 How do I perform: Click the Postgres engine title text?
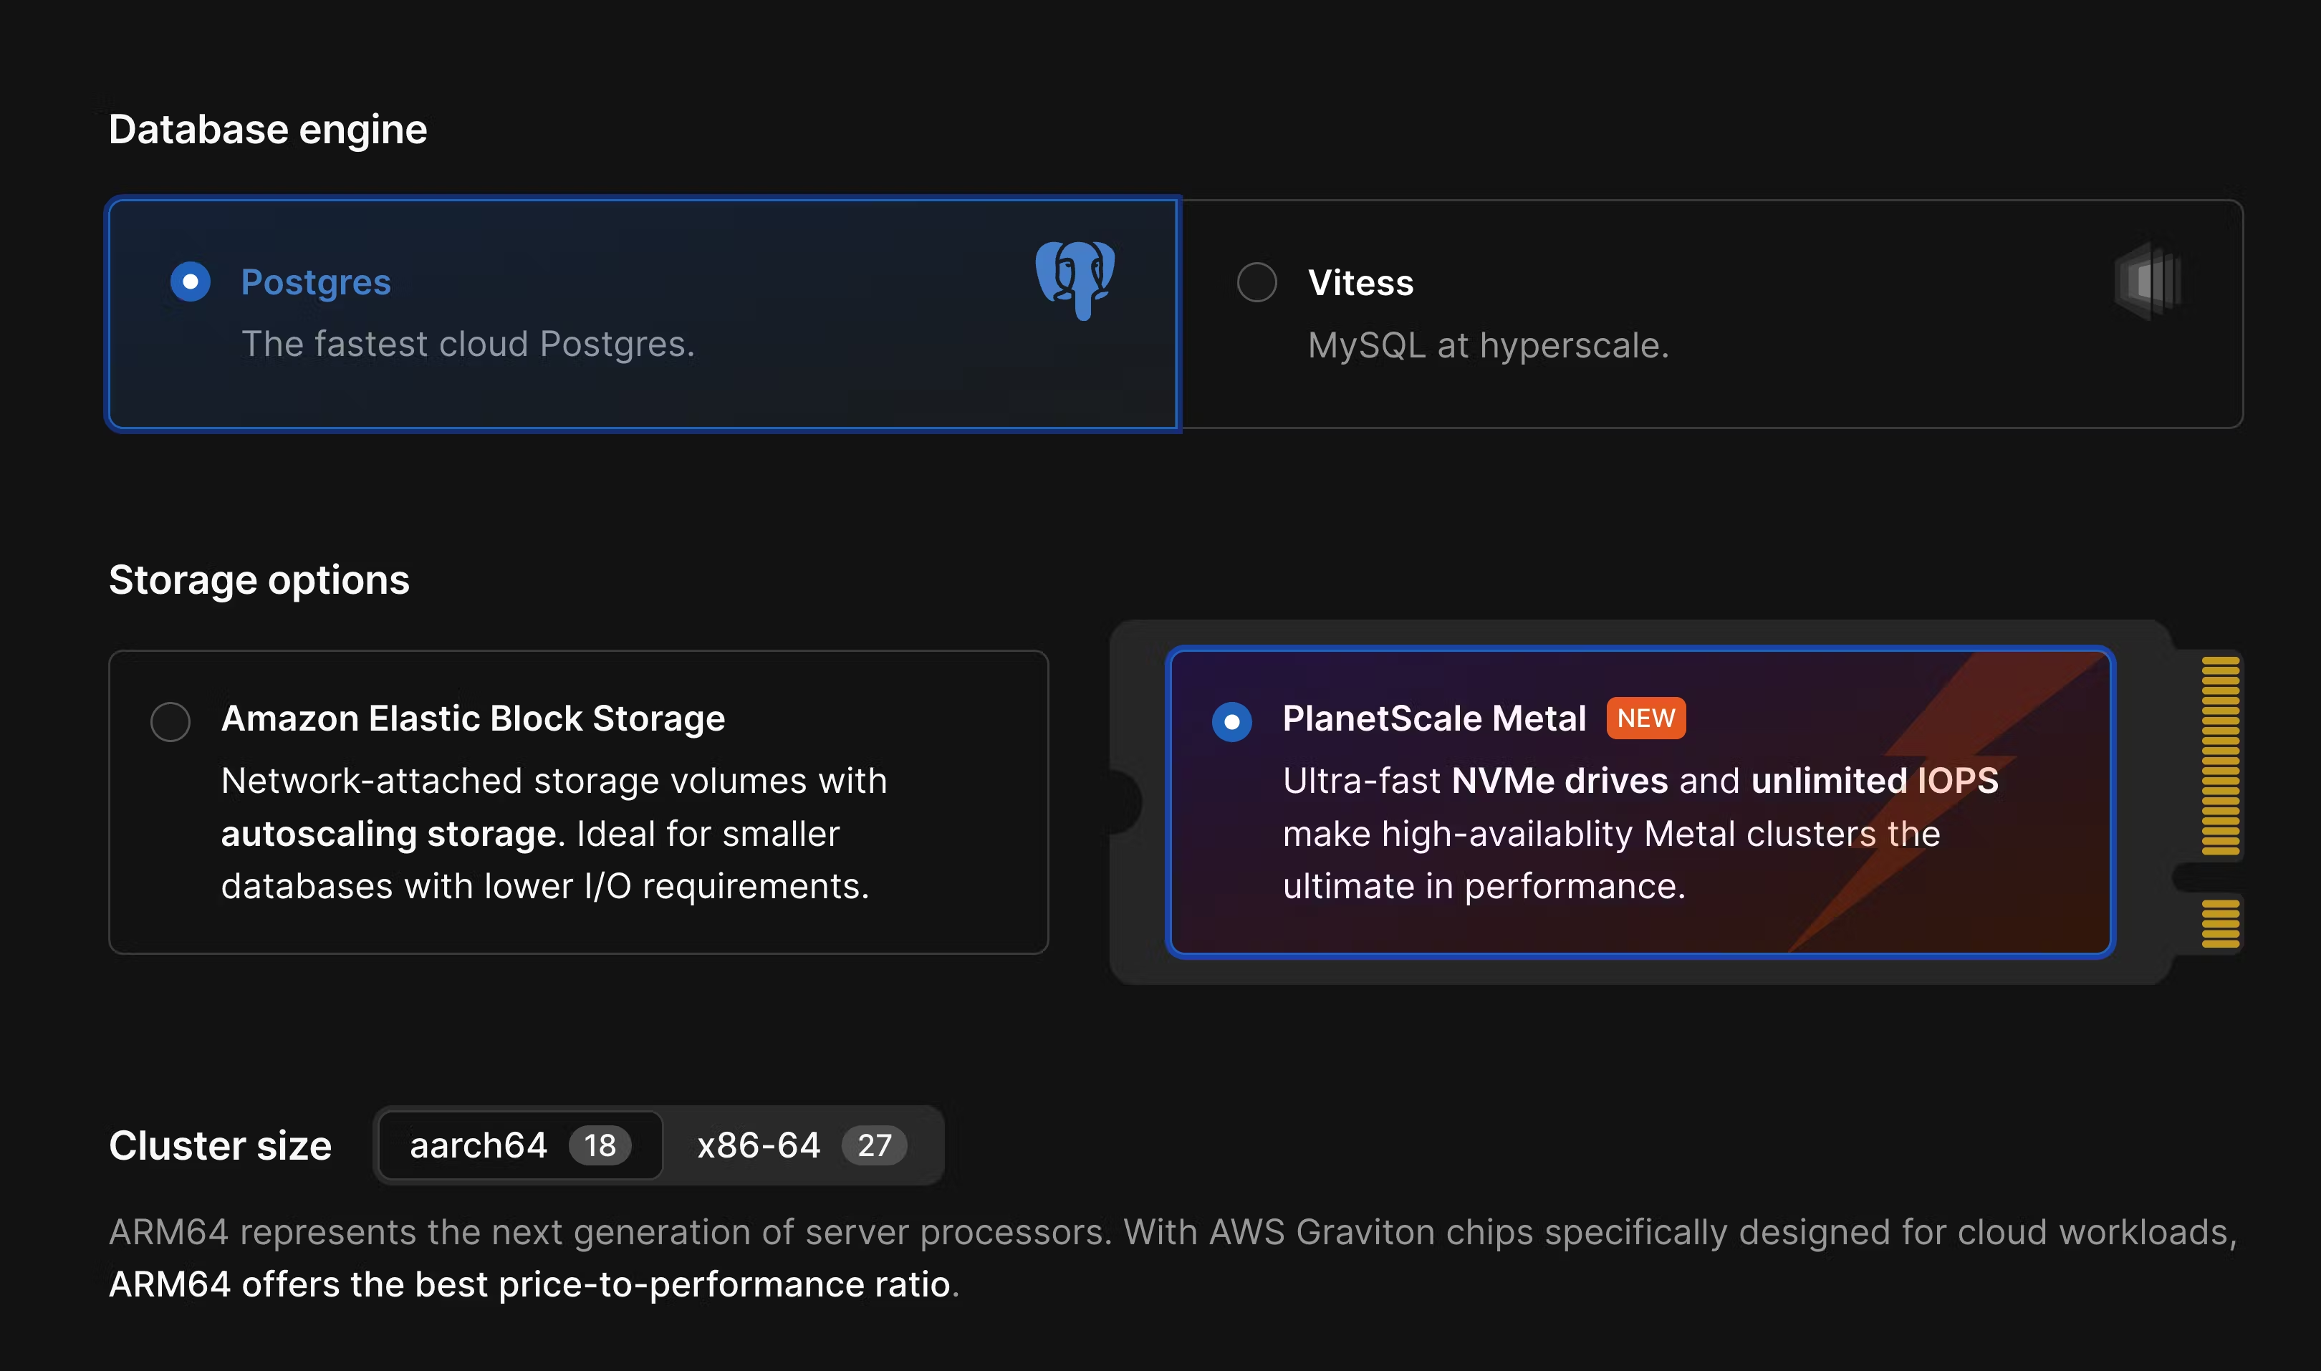(316, 282)
